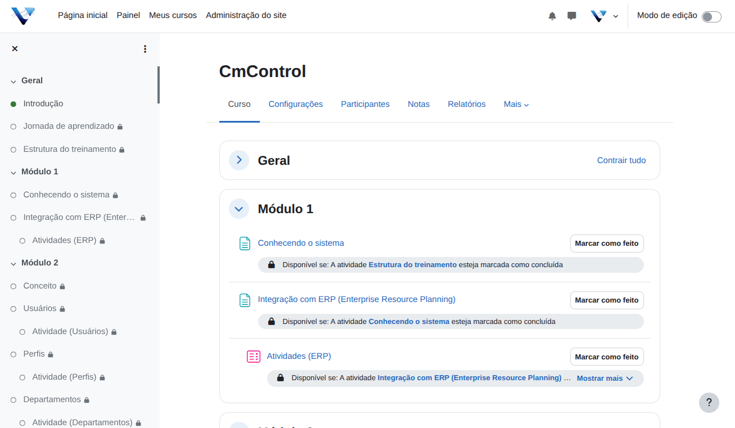This screenshot has width=735, height=428.
Task: Select Introdução in the course index
Action: point(43,103)
